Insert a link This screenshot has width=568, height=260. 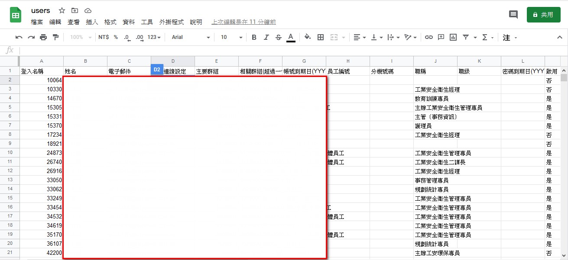click(428, 37)
